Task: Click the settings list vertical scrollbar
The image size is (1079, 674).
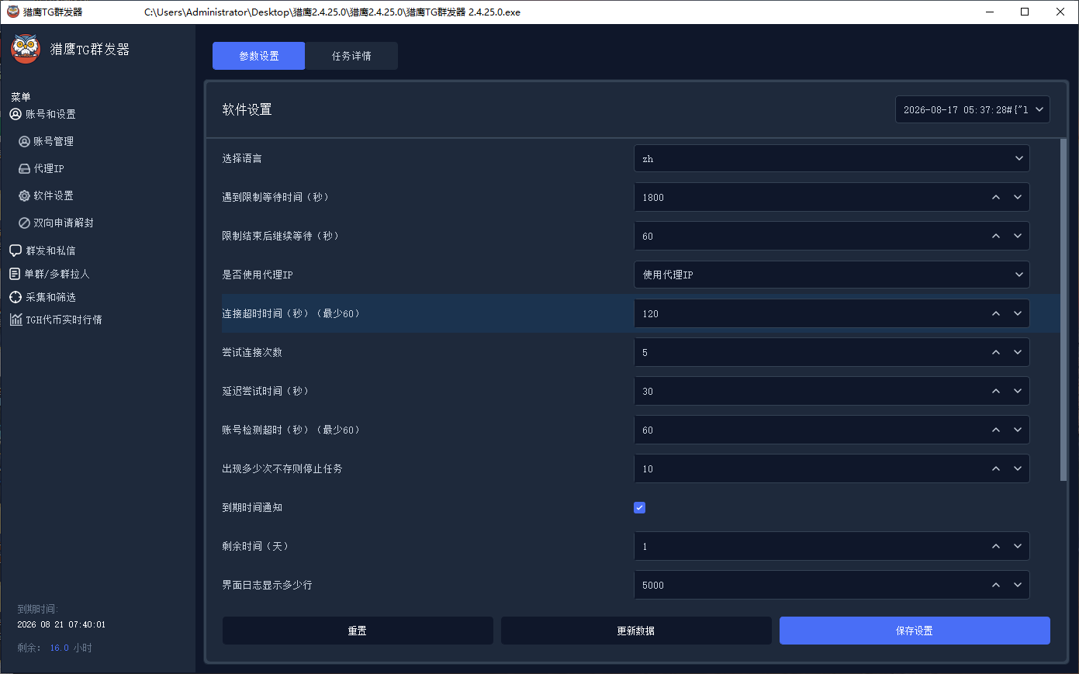Action: tap(1063, 310)
